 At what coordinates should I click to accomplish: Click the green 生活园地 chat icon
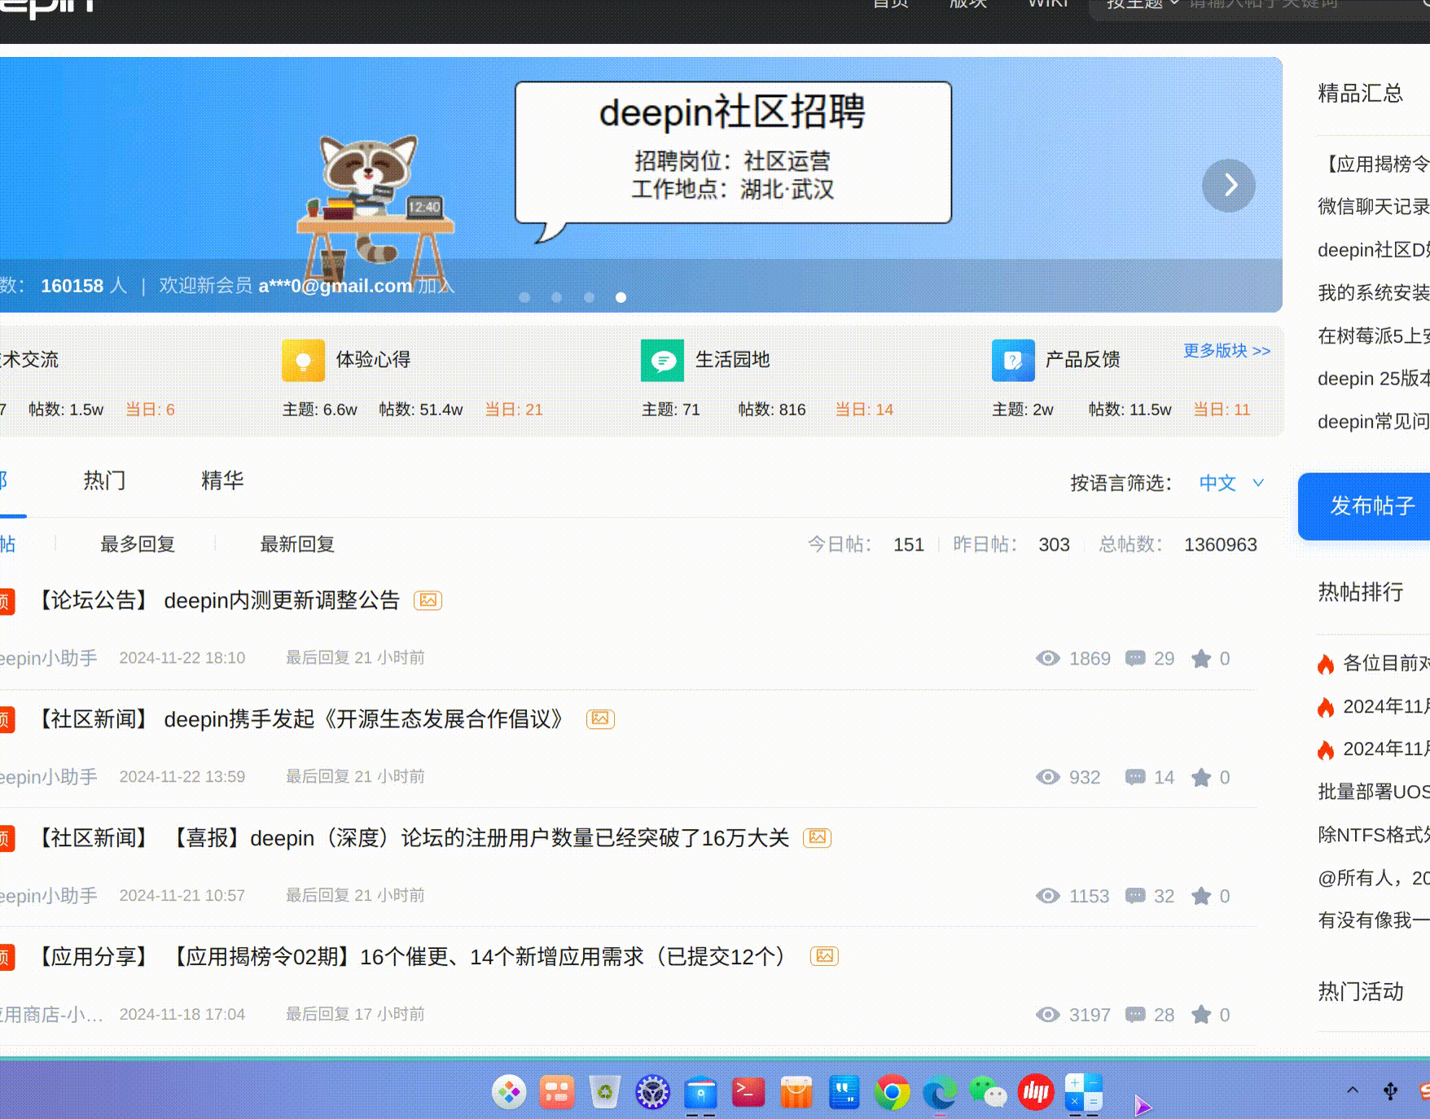coord(662,360)
